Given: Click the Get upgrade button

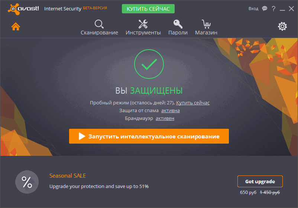Looking at the screenshot, I should click(260, 181).
